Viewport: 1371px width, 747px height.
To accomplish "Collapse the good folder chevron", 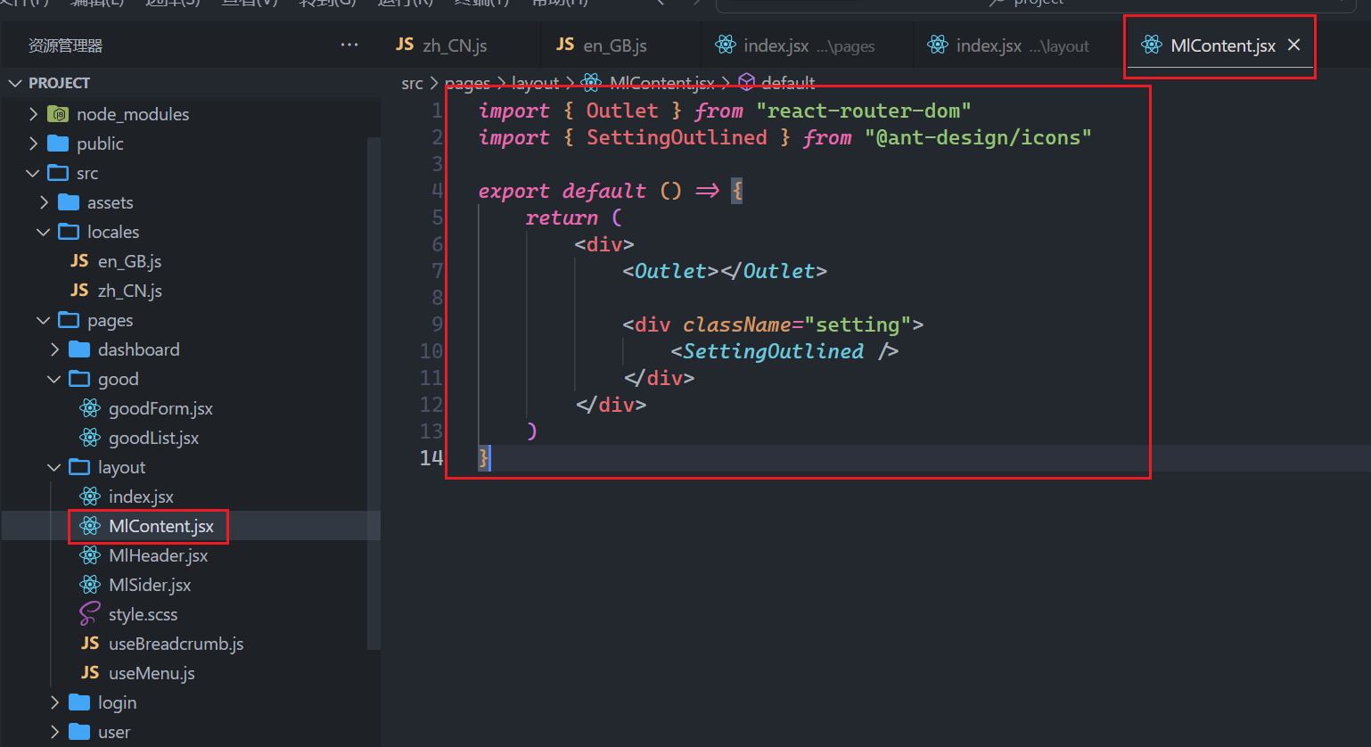I will (x=55, y=379).
